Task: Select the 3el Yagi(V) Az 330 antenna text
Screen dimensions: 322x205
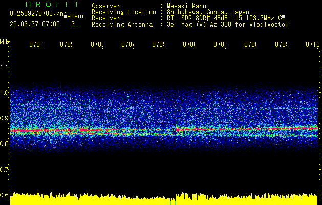Action: click(x=228, y=25)
